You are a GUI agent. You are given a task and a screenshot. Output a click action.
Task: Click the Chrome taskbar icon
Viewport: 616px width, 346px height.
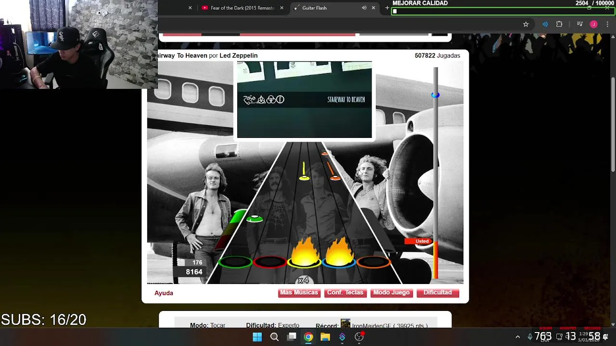click(x=308, y=337)
